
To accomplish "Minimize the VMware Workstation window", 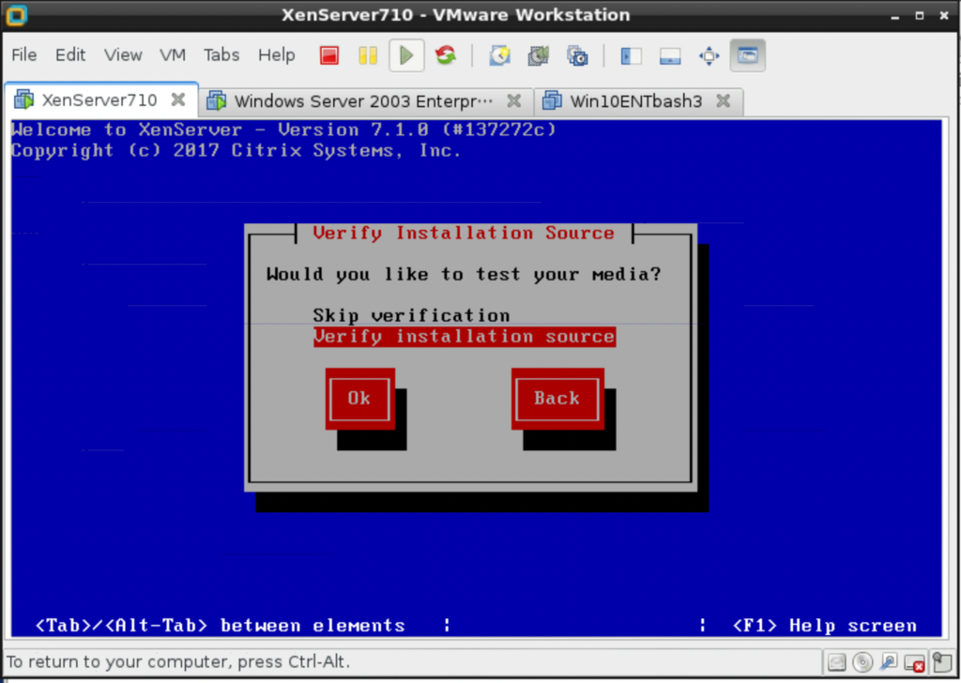I will coord(895,16).
